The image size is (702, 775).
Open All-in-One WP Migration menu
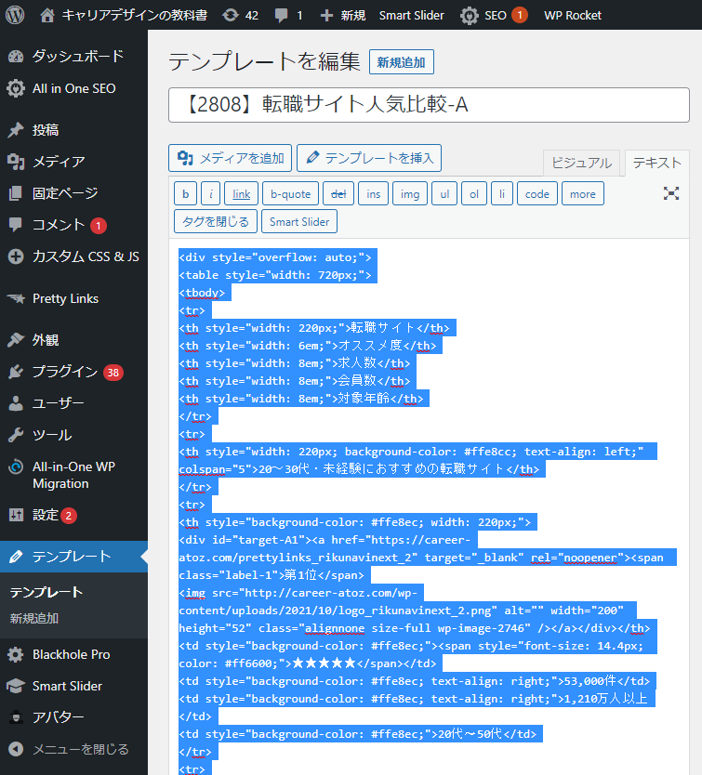tap(73, 475)
